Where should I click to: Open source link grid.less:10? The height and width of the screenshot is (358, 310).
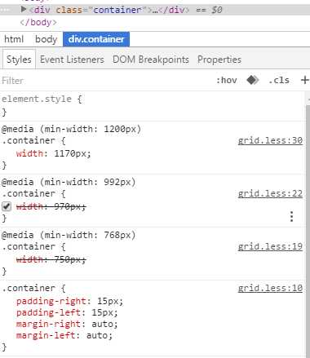tap(270, 288)
